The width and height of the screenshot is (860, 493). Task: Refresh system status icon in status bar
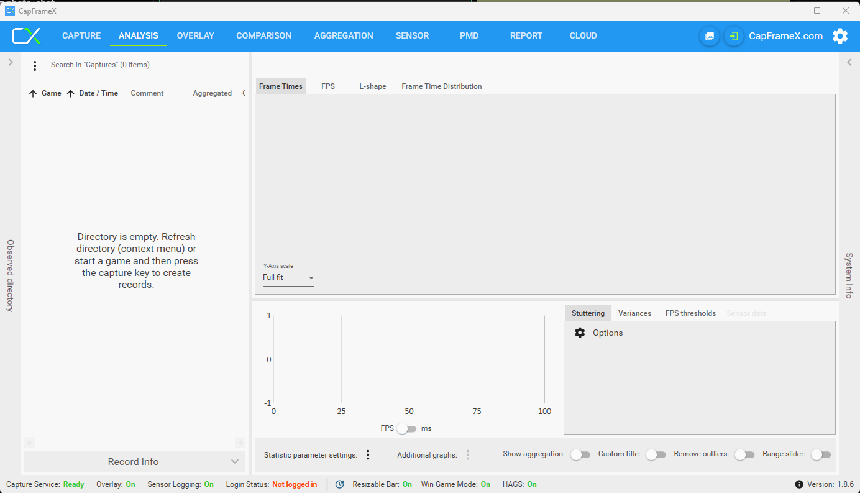point(339,484)
